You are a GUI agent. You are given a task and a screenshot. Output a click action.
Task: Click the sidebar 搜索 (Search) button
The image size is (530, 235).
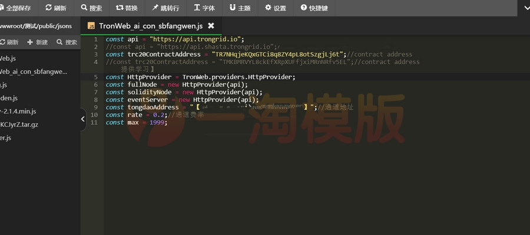coord(67,42)
